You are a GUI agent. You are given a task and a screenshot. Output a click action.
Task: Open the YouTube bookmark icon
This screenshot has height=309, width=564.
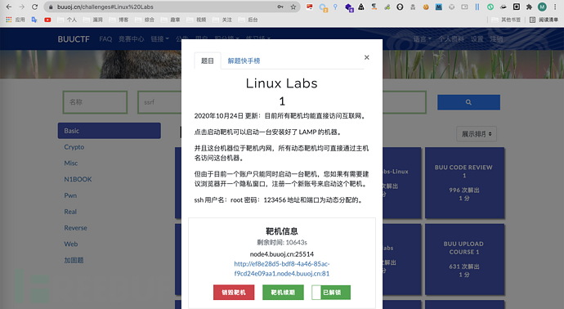(47, 20)
